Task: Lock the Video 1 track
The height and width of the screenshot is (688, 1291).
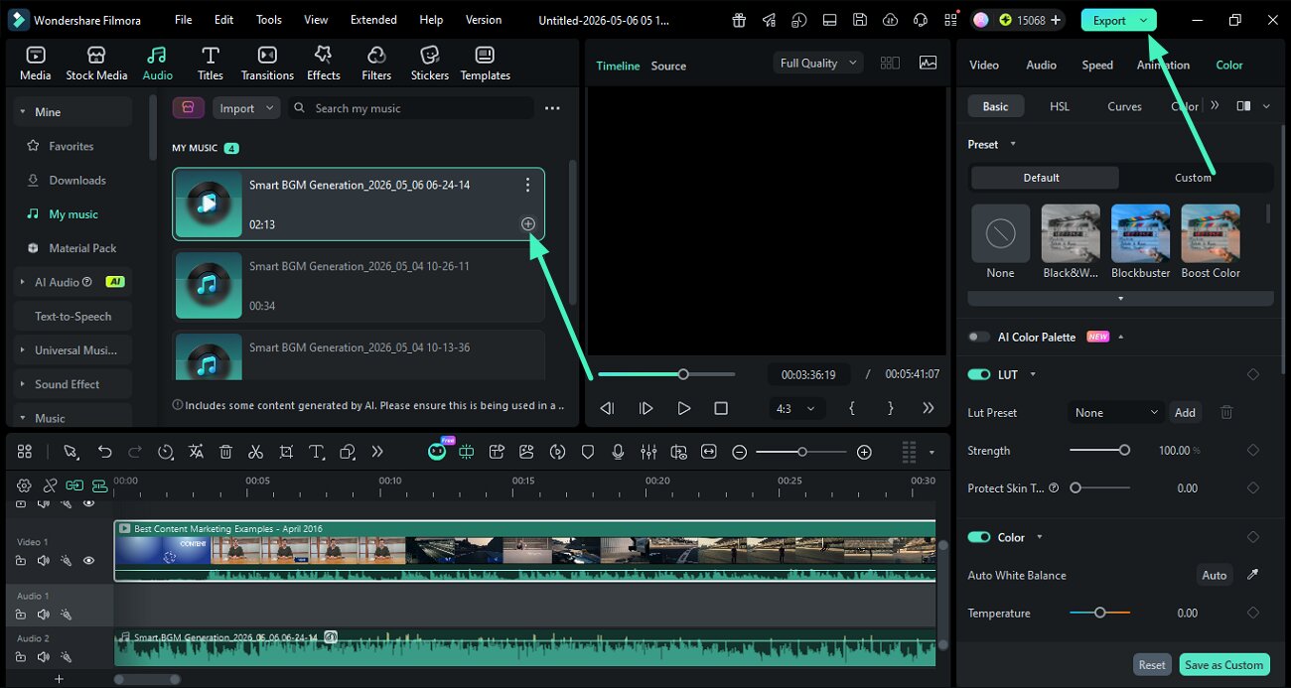Action: [x=21, y=561]
